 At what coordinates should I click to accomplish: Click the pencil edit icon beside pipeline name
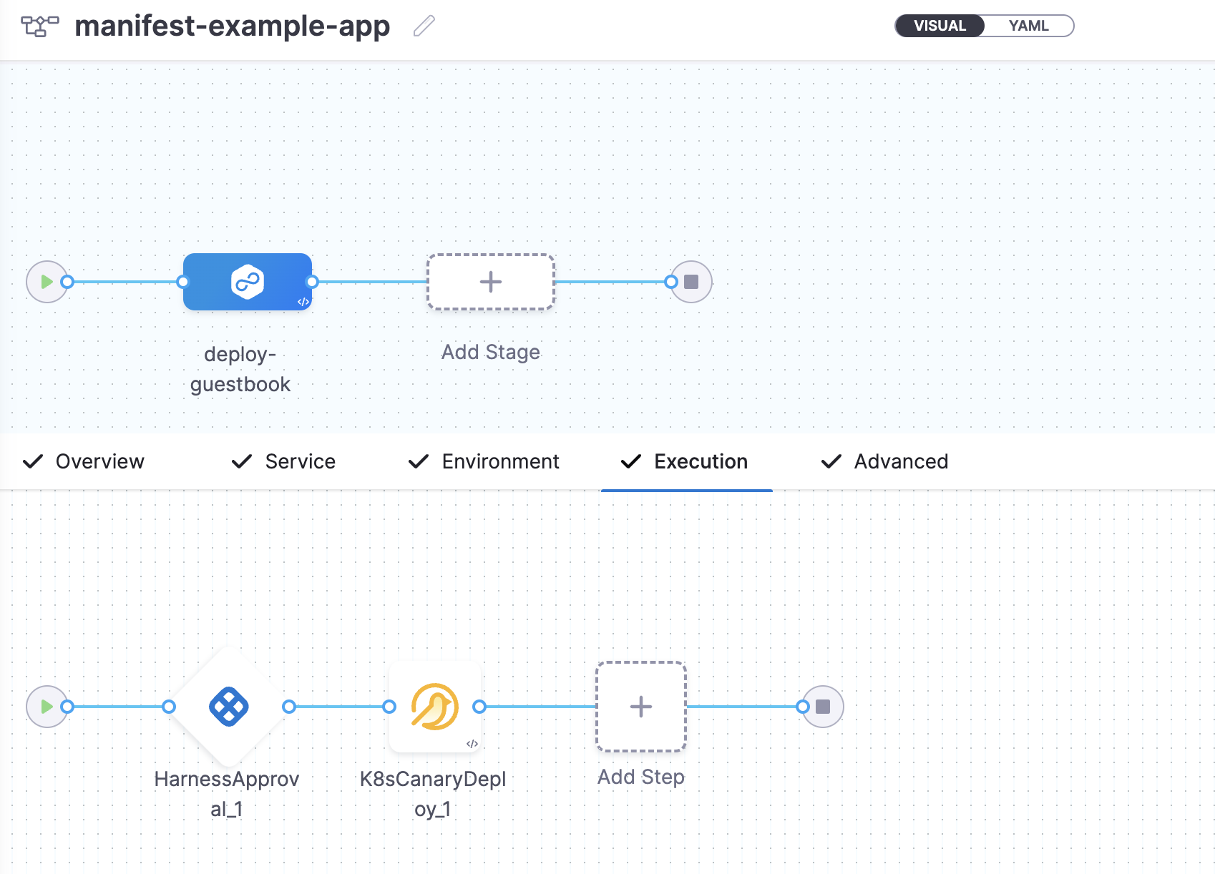point(424,26)
